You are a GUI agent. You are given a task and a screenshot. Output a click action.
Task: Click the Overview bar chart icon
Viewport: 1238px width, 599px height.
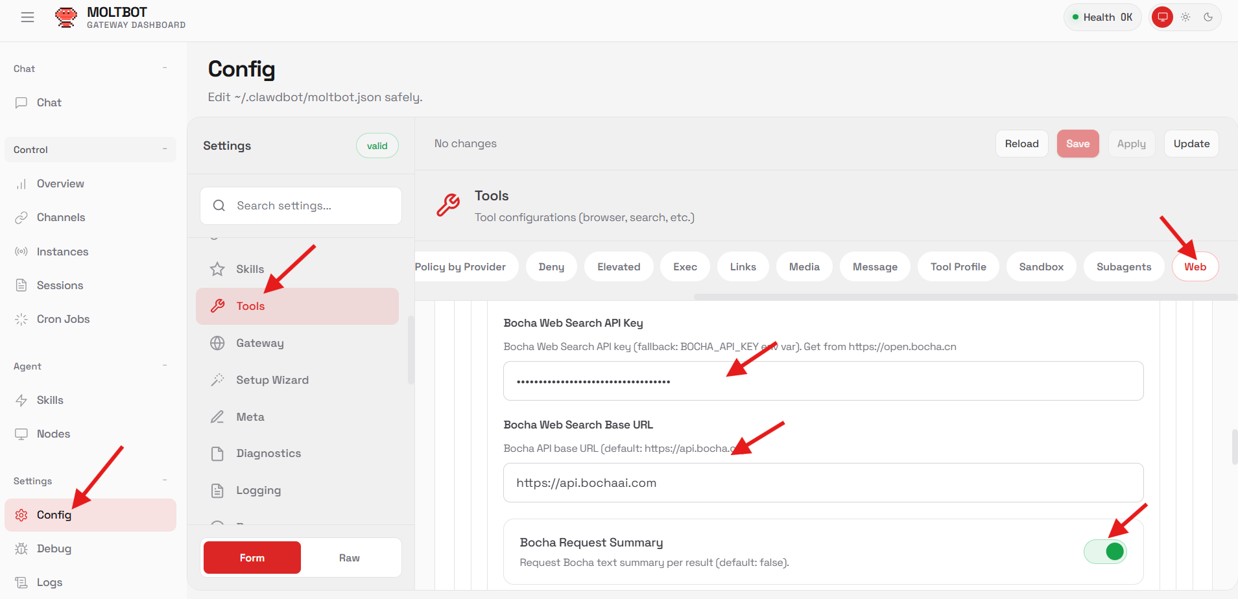pyautogui.click(x=21, y=184)
